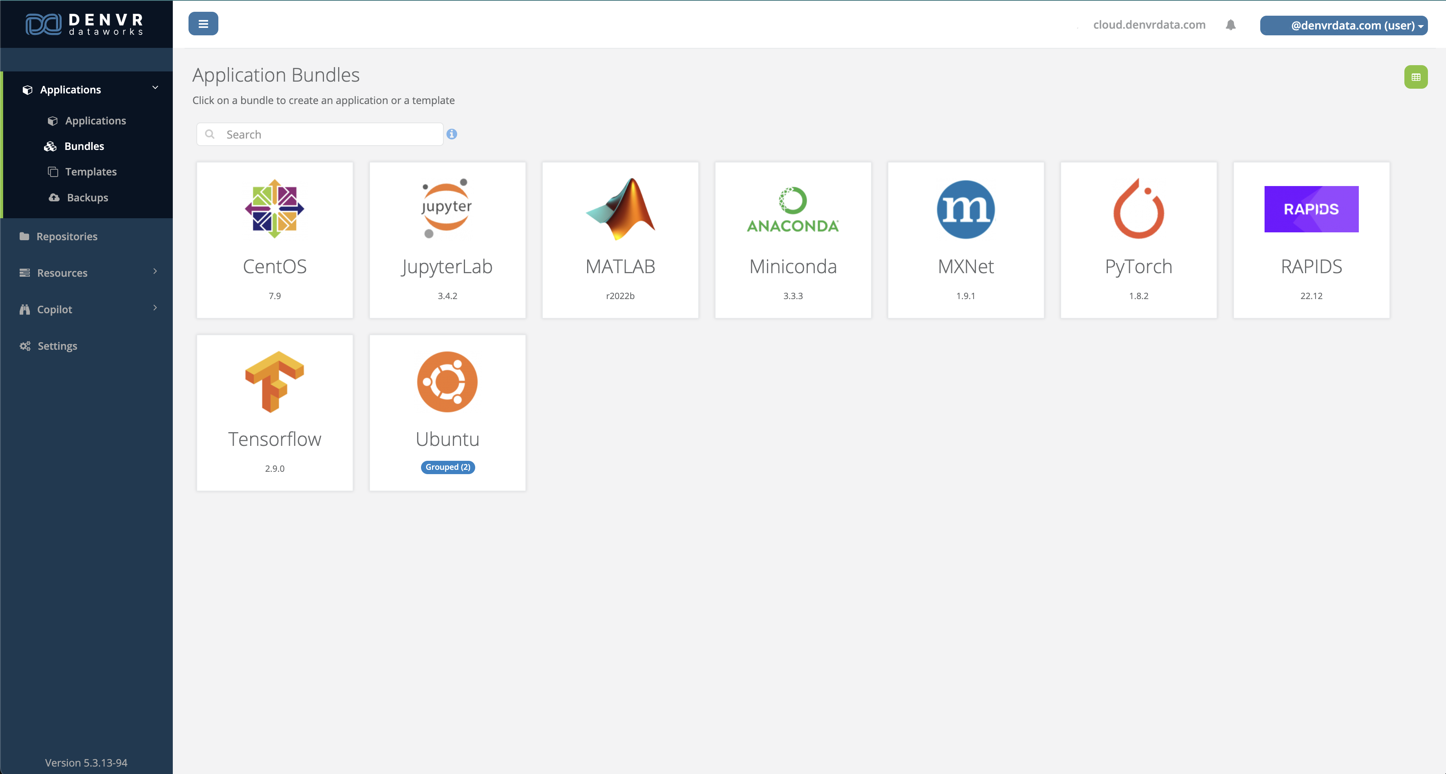Click the Tensorflow logo
The height and width of the screenshot is (774, 1446).
275,382
